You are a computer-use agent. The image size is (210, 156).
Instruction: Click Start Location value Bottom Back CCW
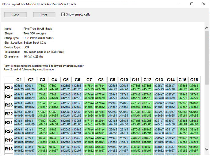pos(35,43)
